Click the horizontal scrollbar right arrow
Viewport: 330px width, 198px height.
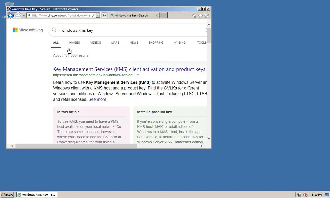201,146
